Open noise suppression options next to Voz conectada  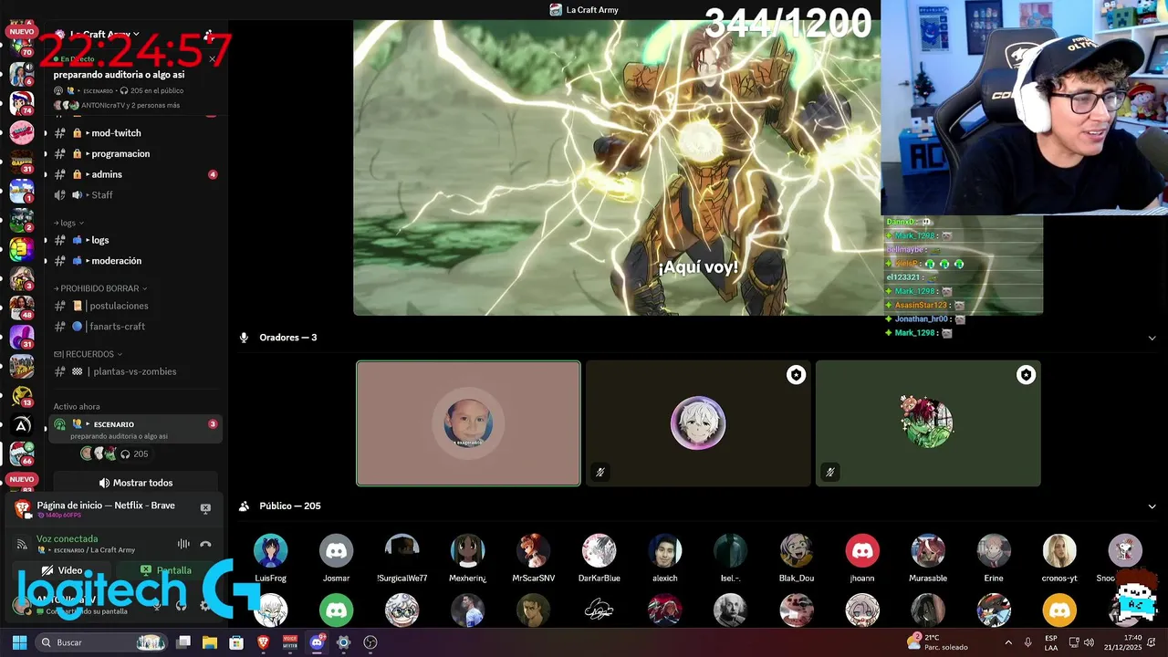(x=183, y=544)
